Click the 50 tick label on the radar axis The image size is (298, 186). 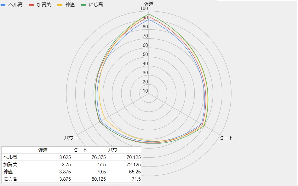click(145, 54)
